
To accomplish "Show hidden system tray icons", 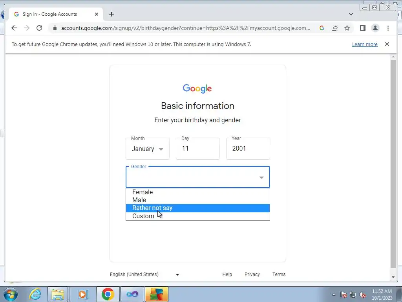I will [334, 295].
